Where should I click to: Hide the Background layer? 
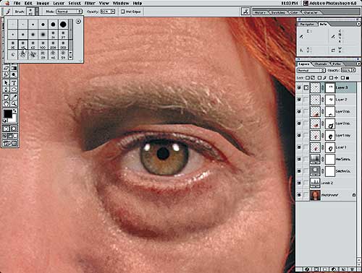[x=299, y=195]
